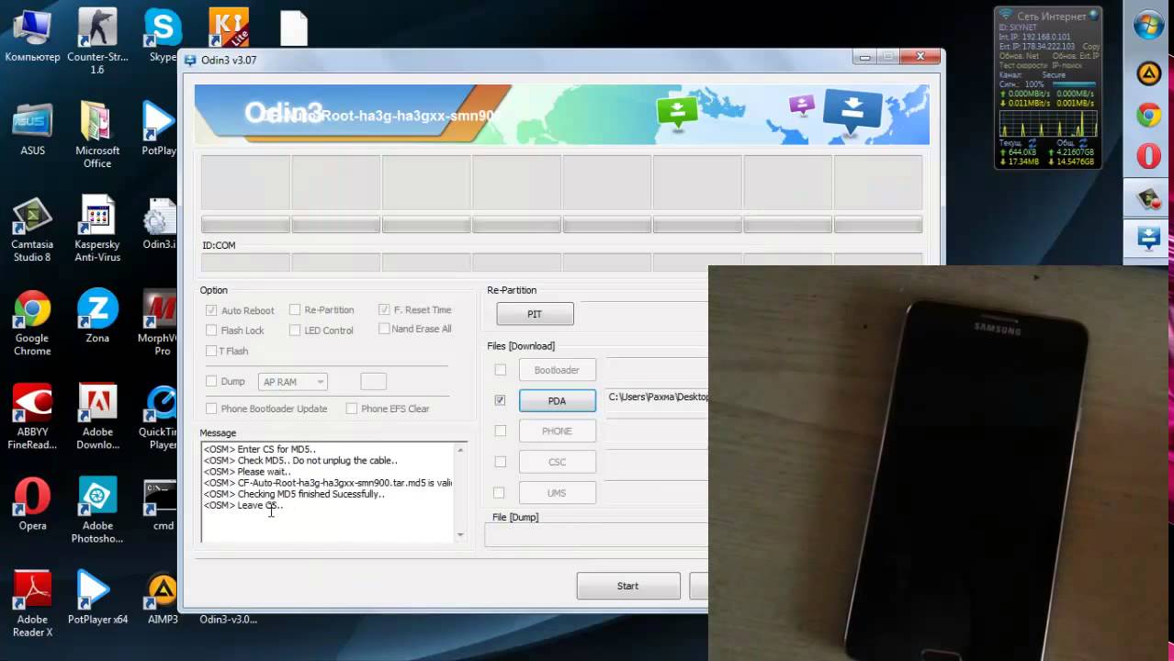Enable the T Flash checkbox
This screenshot has width=1174, height=661.
[211, 351]
